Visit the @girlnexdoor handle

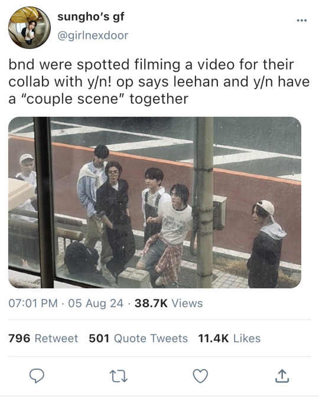click(x=93, y=35)
